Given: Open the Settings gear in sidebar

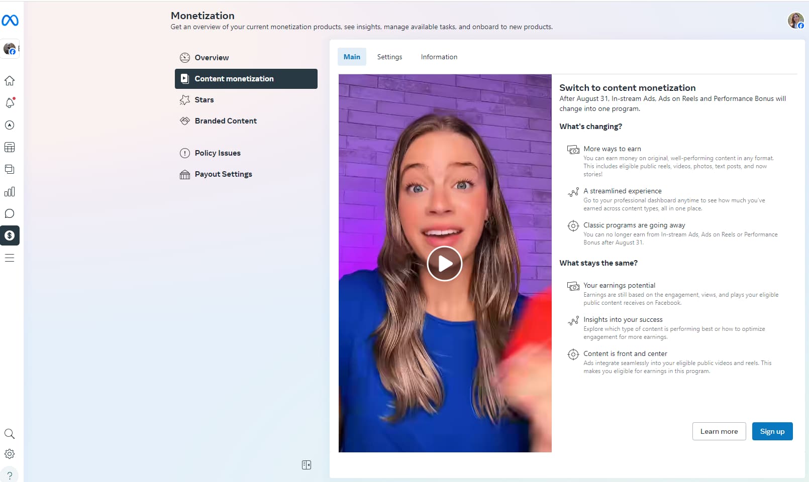Looking at the screenshot, I should (x=10, y=454).
